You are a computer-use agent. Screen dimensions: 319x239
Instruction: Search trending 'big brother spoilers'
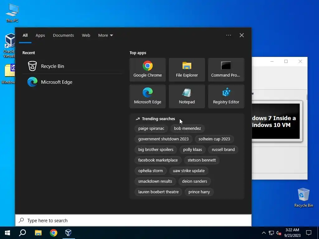(x=156, y=149)
